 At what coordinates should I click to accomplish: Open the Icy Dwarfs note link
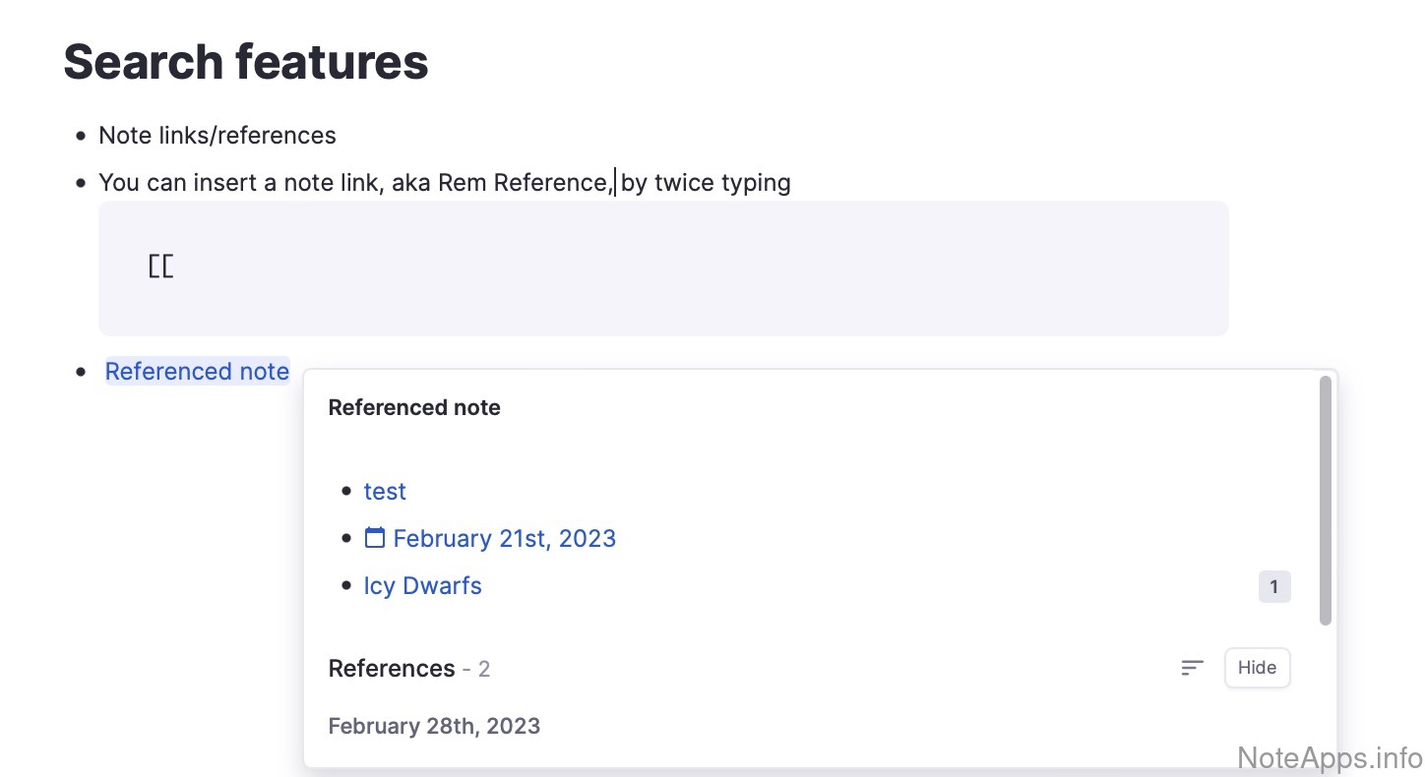pos(423,585)
